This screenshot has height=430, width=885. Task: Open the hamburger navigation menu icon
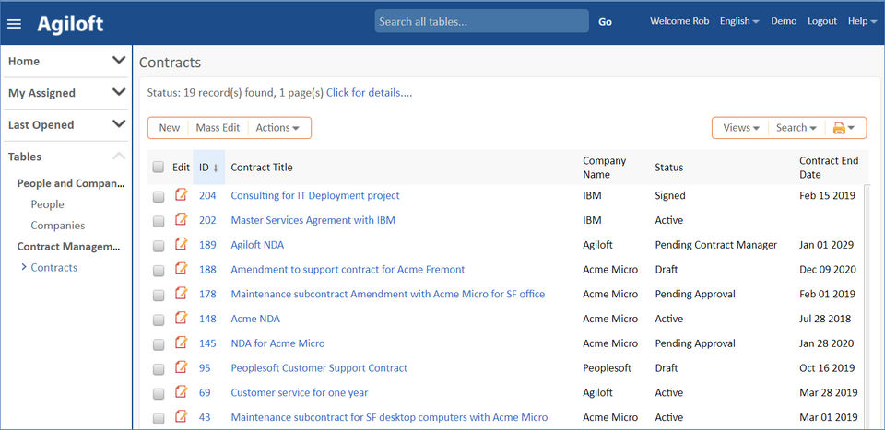pyautogui.click(x=14, y=23)
